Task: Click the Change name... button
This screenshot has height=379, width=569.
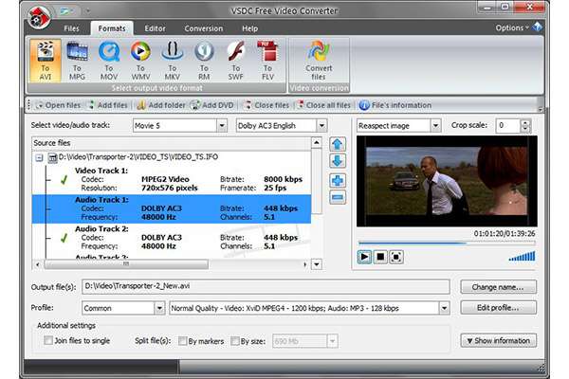Action: pyautogui.click(x=498, y=286)
